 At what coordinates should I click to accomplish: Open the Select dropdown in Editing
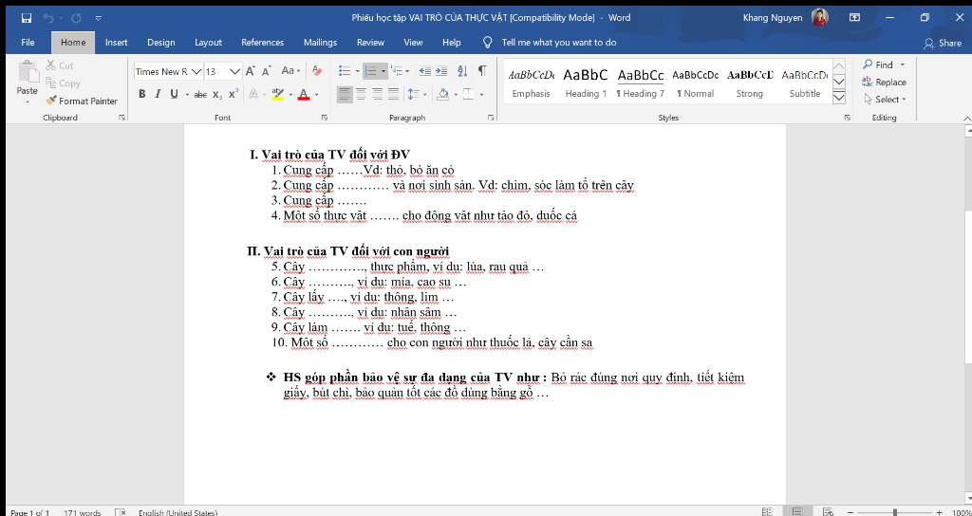(886, 99)
